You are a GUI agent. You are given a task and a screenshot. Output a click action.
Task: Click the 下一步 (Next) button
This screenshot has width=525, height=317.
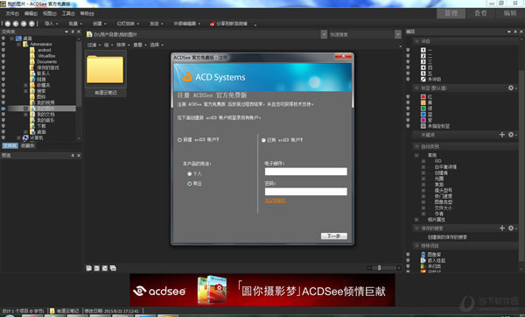[334, 236]
